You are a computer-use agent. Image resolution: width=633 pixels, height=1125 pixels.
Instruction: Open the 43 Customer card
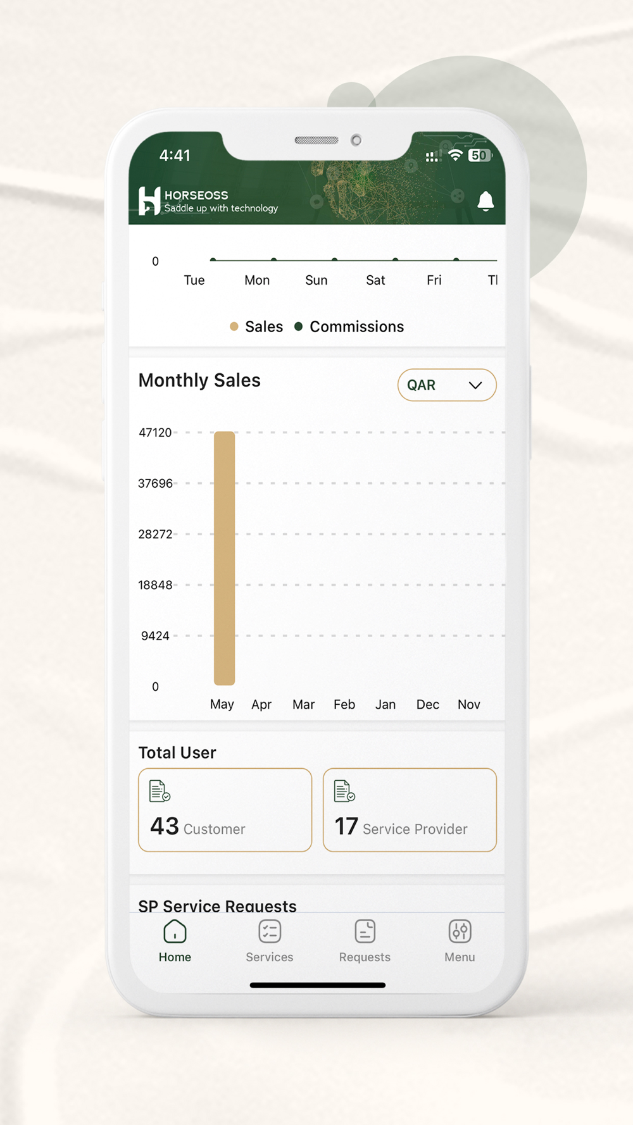click(x=225, y=811)
